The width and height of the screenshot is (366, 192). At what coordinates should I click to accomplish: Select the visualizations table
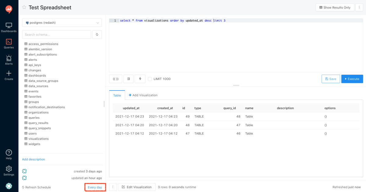click(38, 139)
